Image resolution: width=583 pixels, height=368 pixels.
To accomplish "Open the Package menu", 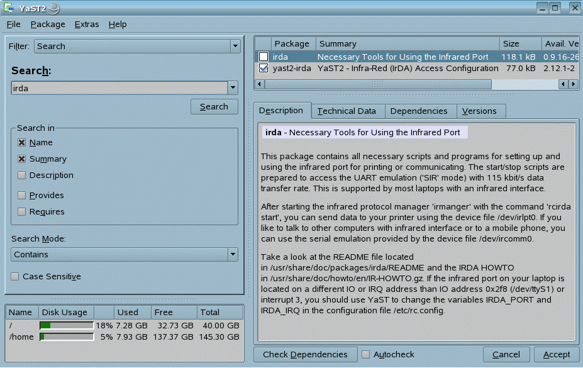I will [48, 25].
